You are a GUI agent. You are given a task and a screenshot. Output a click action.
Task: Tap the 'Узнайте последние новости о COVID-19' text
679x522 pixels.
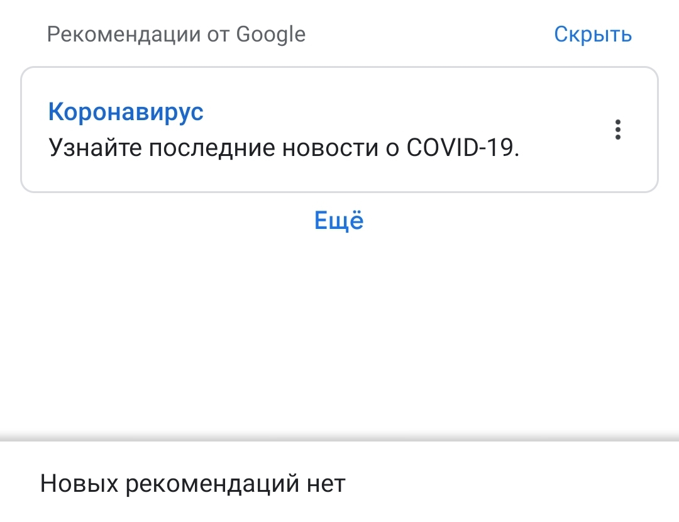point(284,148)
